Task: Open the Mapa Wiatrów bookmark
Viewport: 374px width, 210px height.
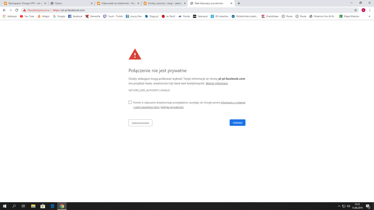Action: [x=349, y=16]
